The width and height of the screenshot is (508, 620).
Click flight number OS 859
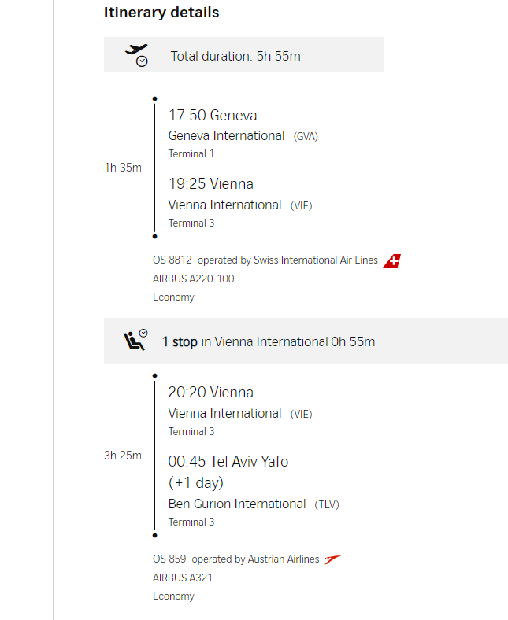(x=169, y=559)
